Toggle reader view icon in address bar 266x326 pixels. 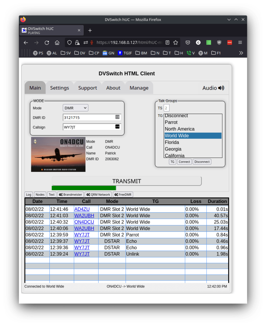[x=167, y=43]
